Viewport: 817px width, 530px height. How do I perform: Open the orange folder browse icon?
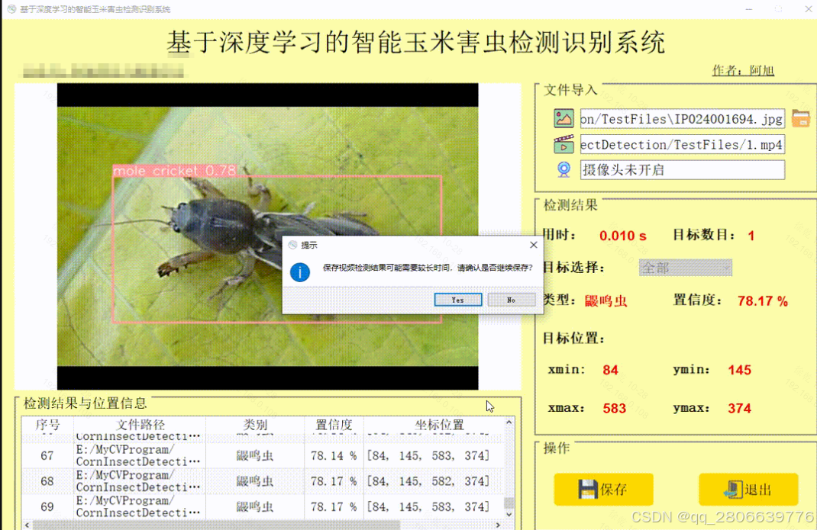coord(799,117)
